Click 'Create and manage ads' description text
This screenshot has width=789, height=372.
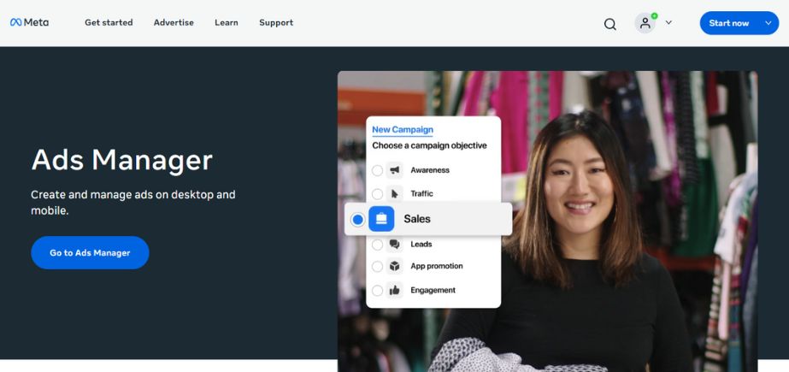point(132,203)
